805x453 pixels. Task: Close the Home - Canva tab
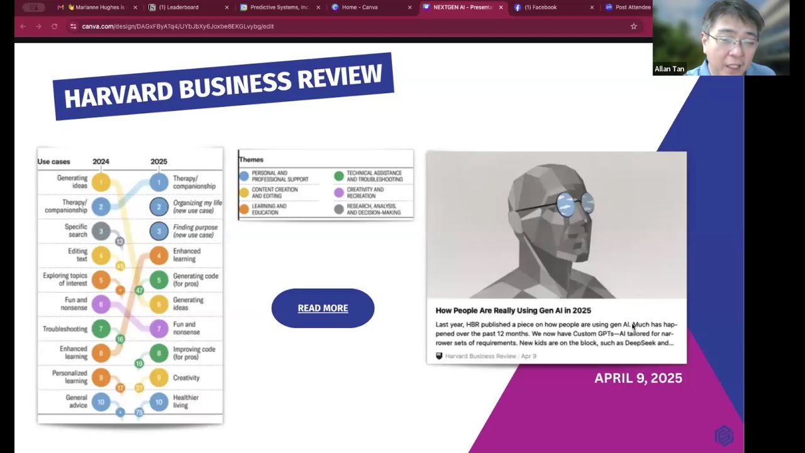(409, 8)
